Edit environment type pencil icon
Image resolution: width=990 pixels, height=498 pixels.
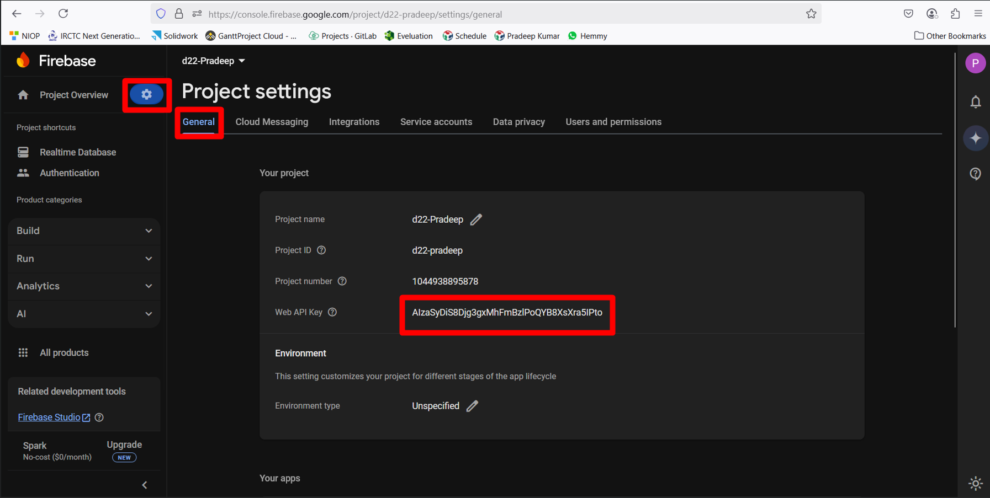pos(472,406)
